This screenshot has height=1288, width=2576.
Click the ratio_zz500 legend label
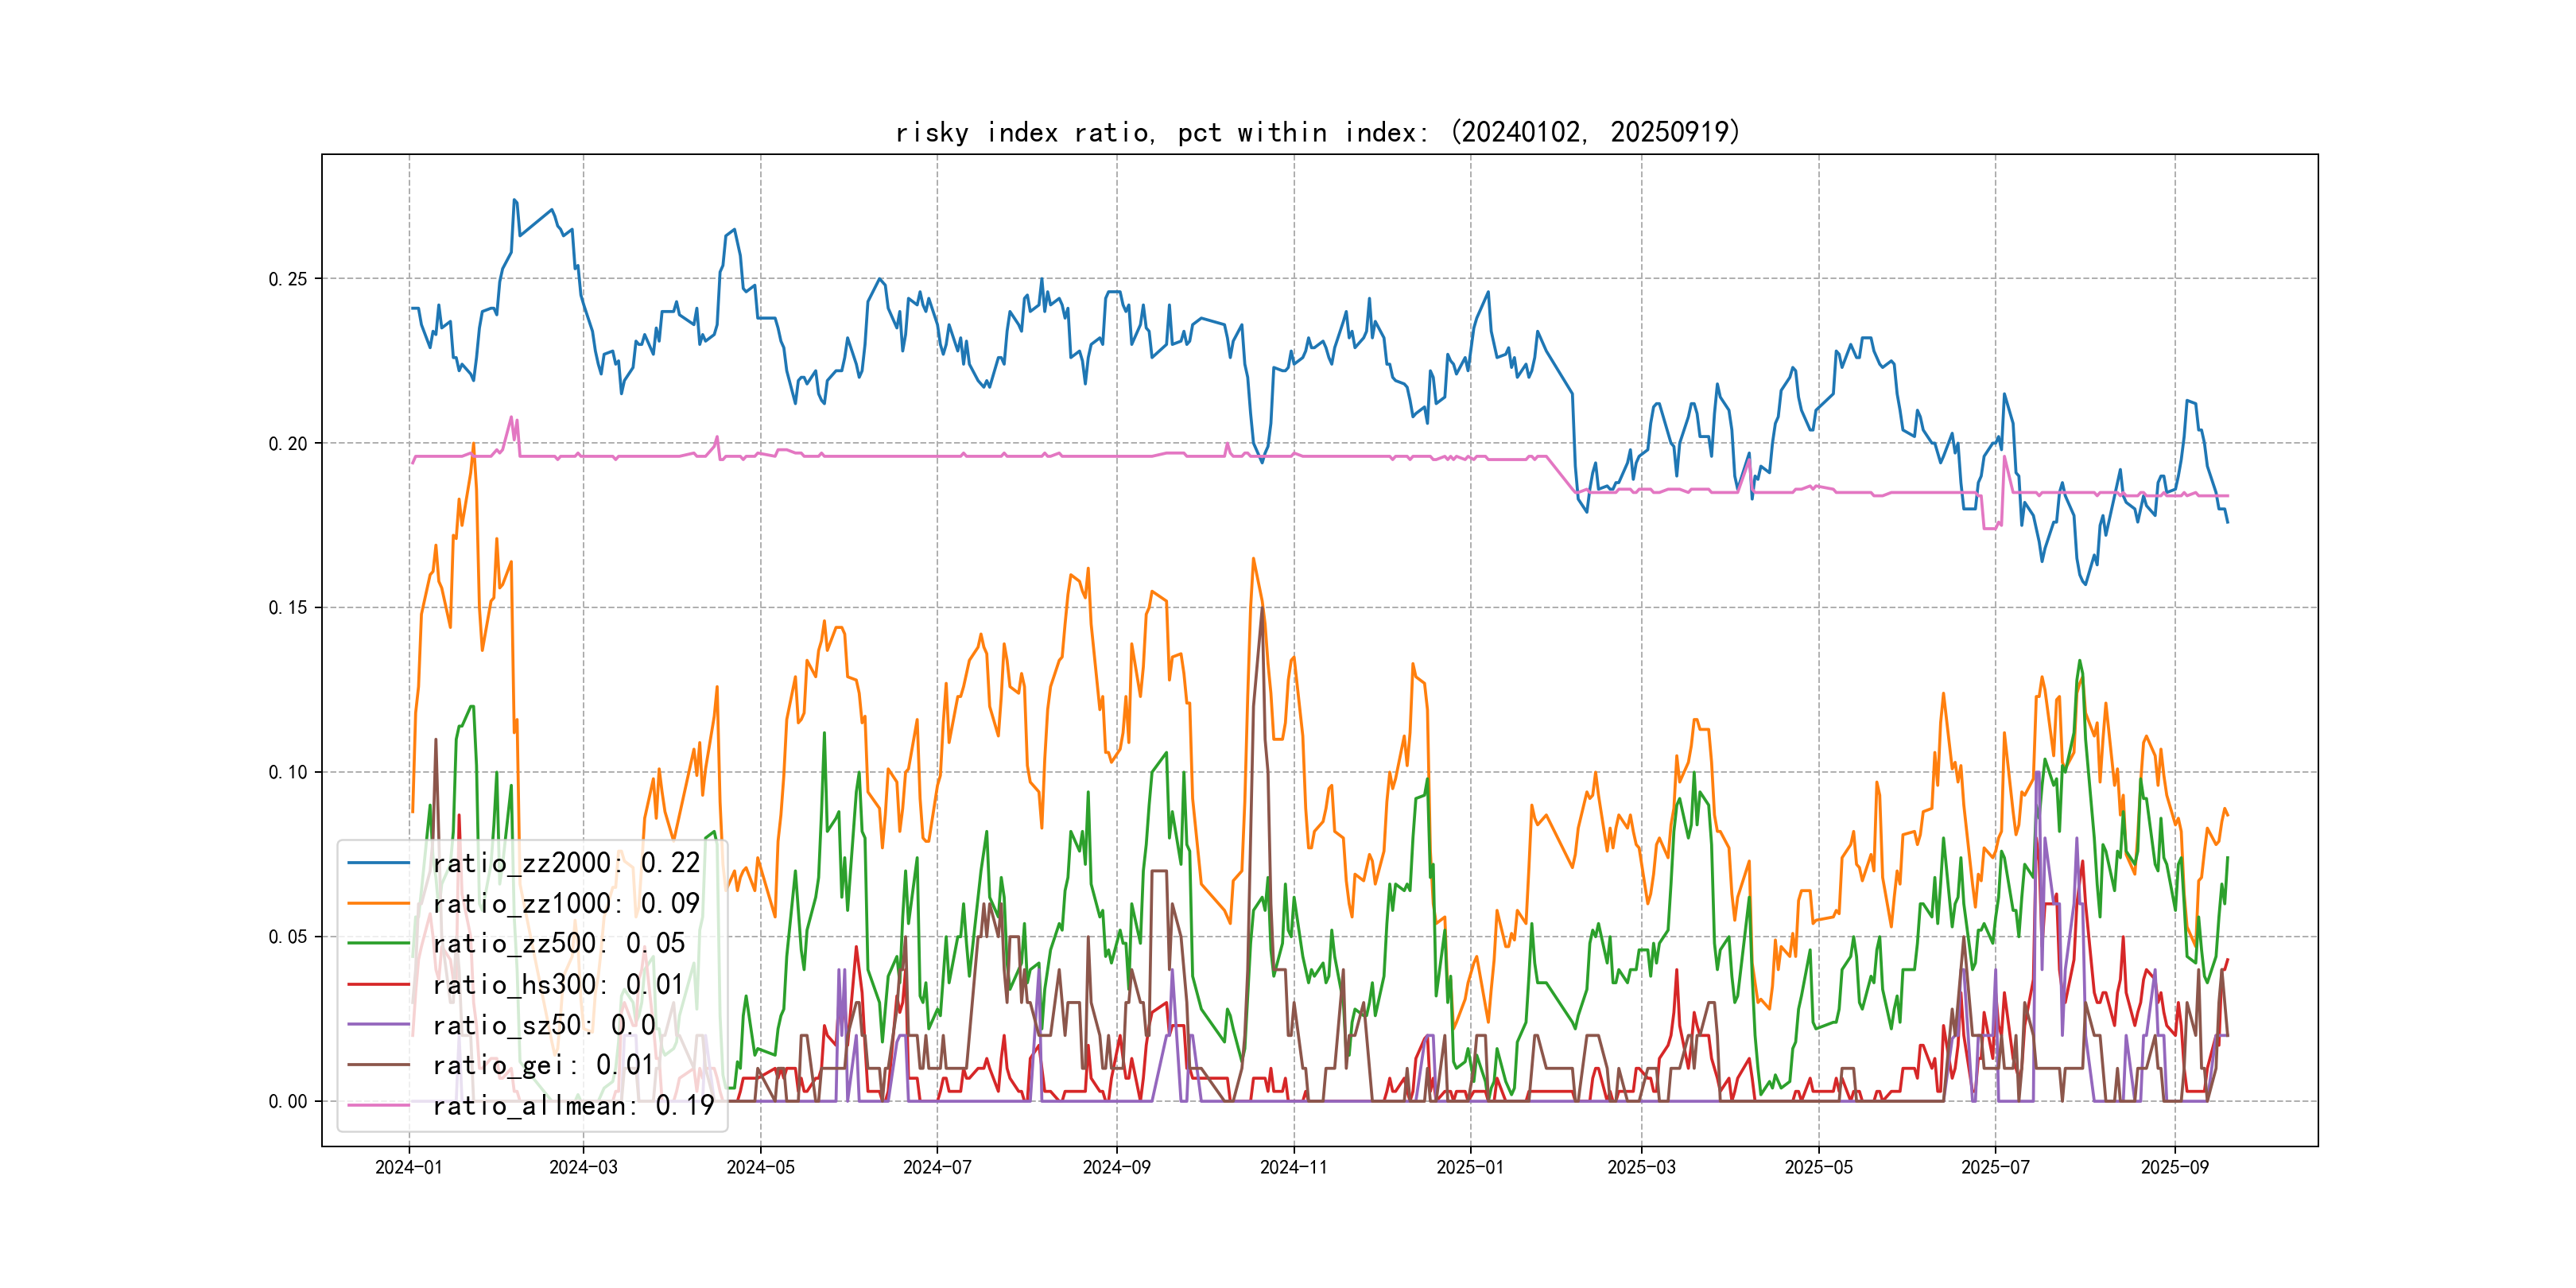click(558, 943)
